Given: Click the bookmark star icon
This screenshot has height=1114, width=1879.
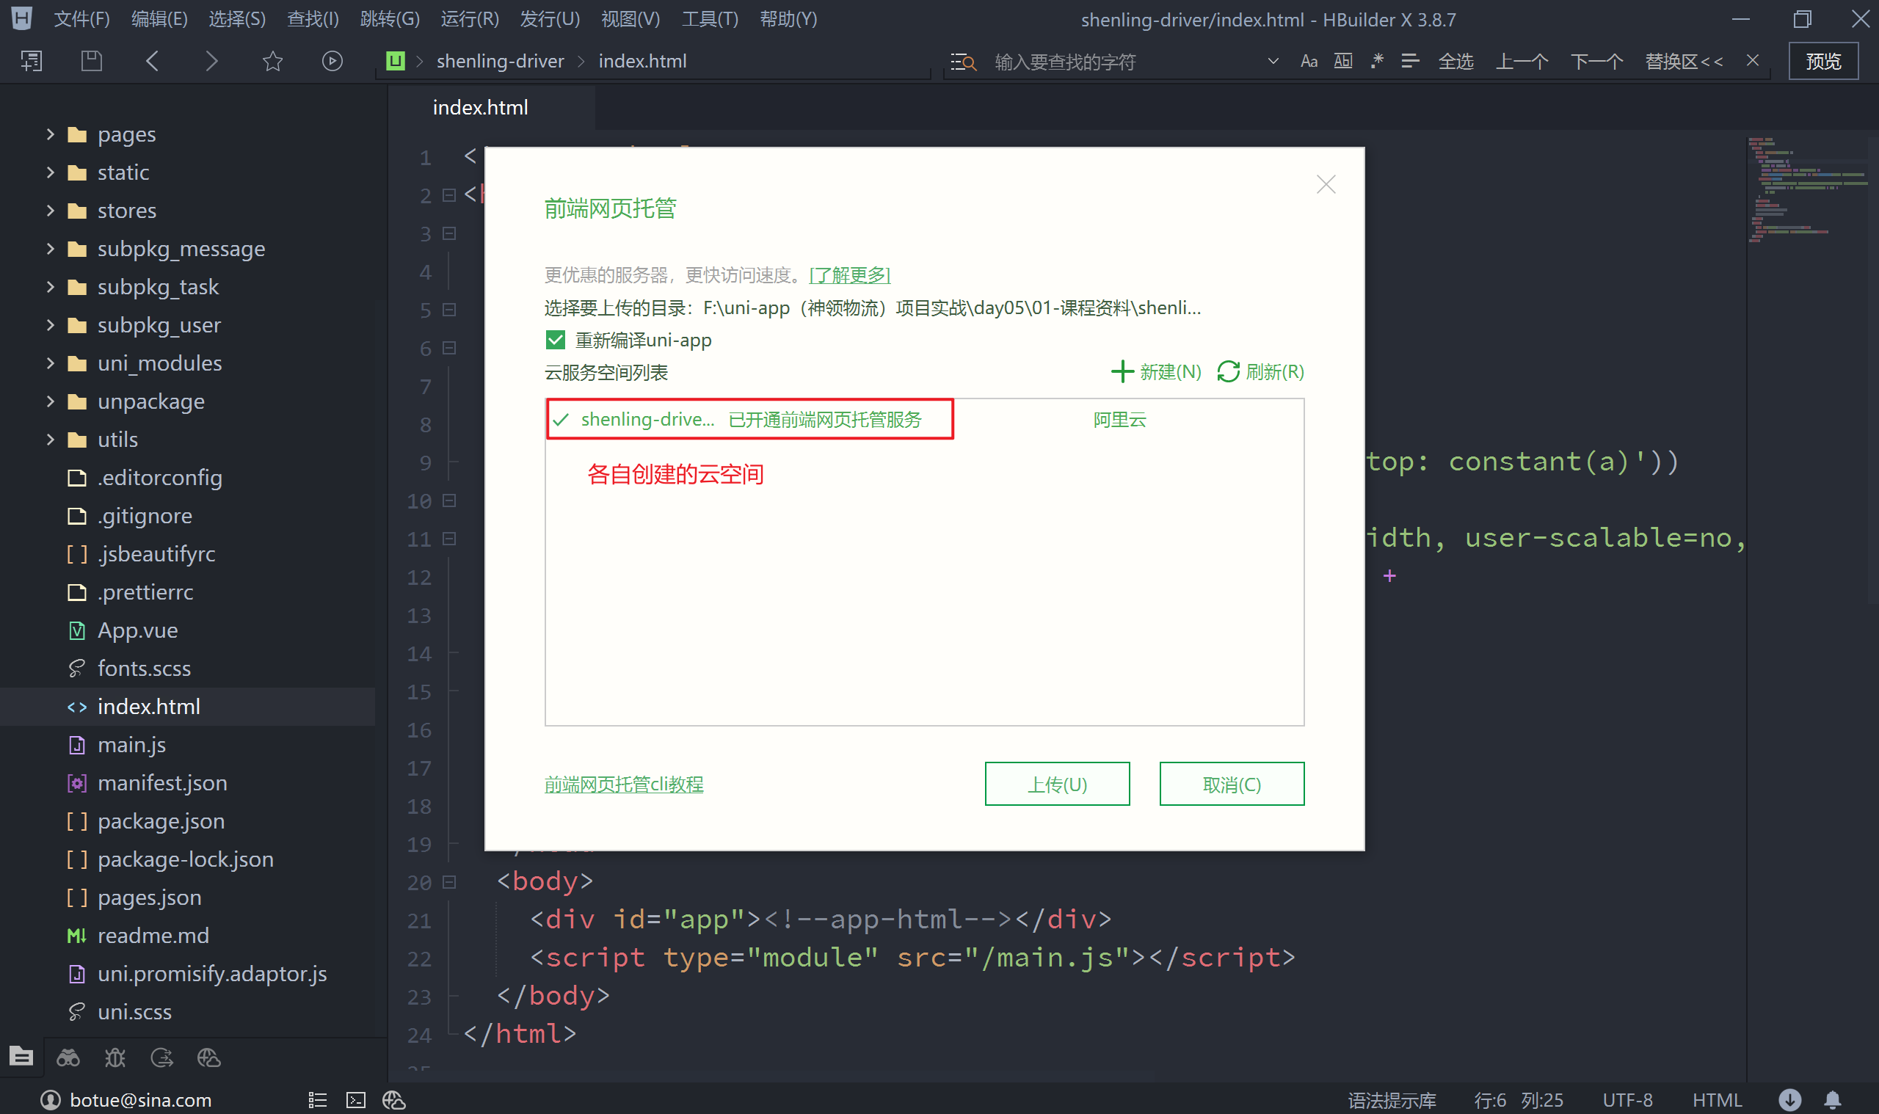Looking at the screenshot, I should click(x=272, y=61).
